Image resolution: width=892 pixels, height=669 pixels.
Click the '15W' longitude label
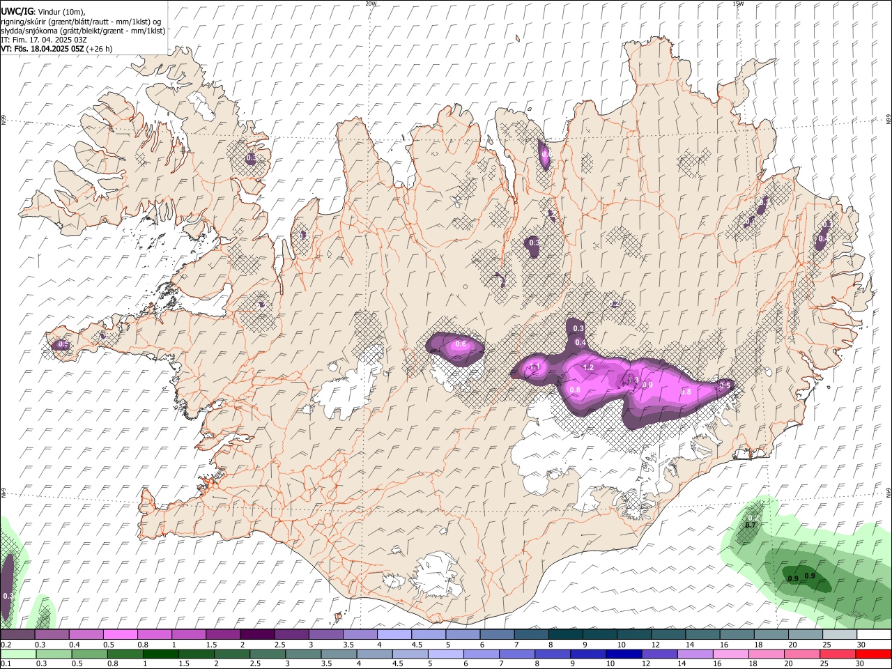[x=738, y=3]
